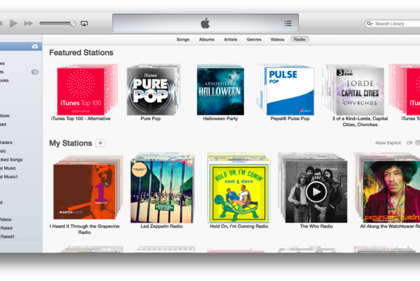Add a new station with plus button
420x281 pixels.
(101, 143)
